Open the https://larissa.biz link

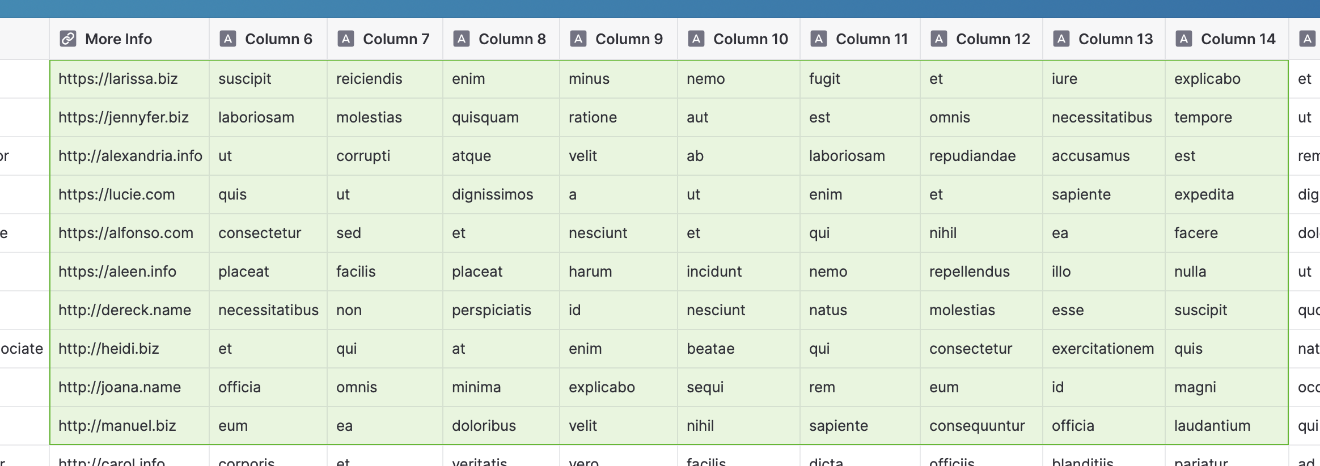118,79
